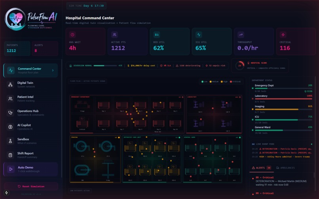Click the Auto Demo play icon

tap(11, 169)
